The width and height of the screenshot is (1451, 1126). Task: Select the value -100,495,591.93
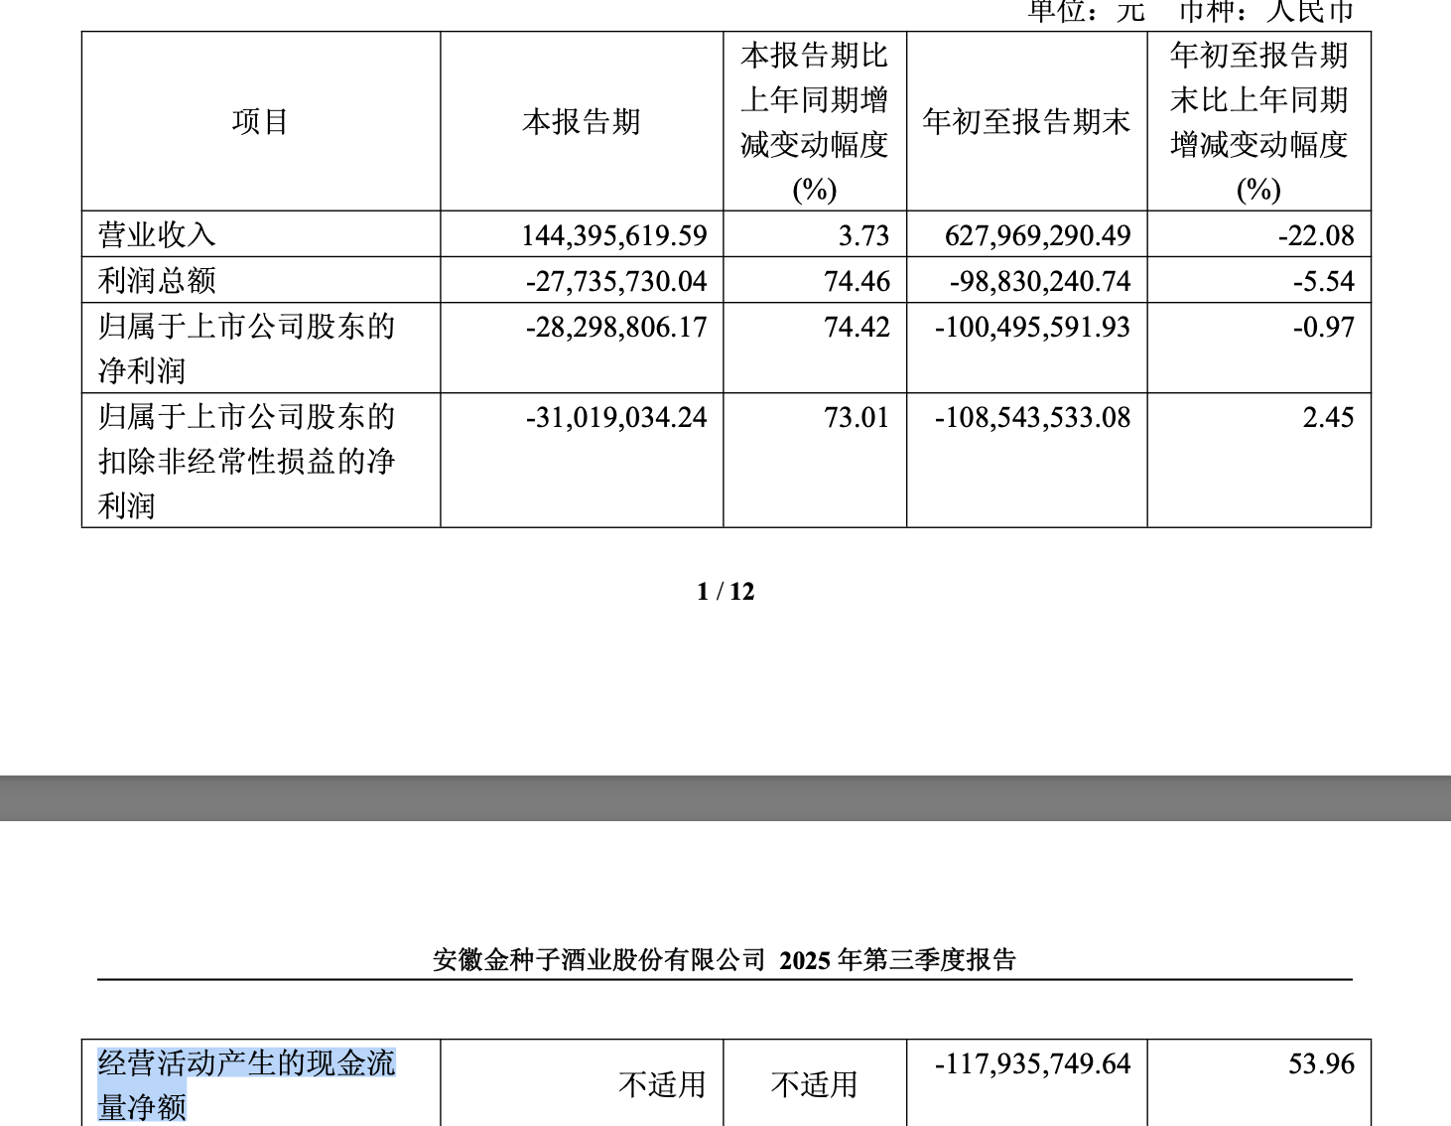tap(1032, 327)
